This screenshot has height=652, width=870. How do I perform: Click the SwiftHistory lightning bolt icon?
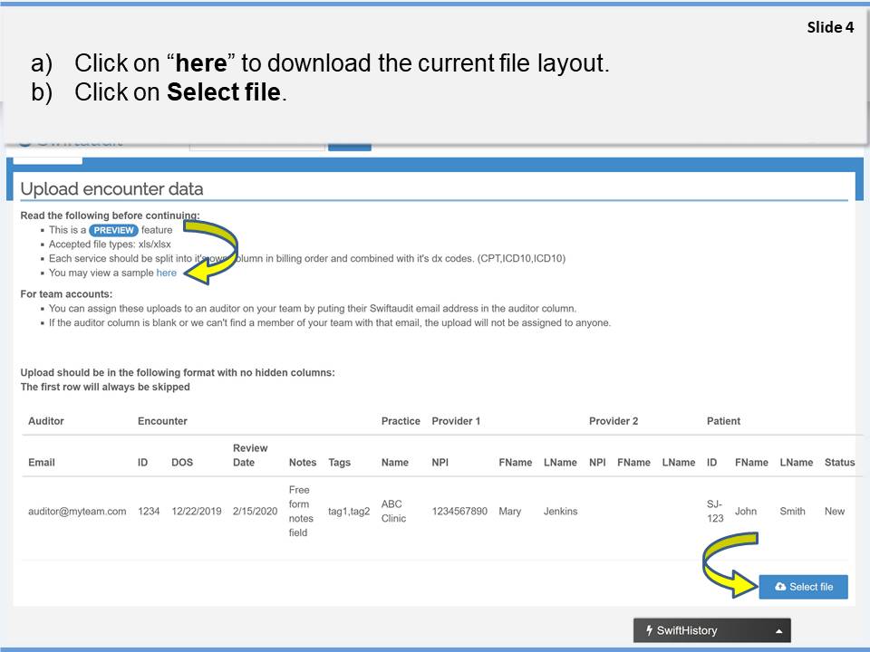pos(649,630)
